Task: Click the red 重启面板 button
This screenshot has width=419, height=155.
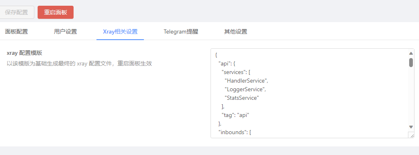Action: tap(56, 12)
